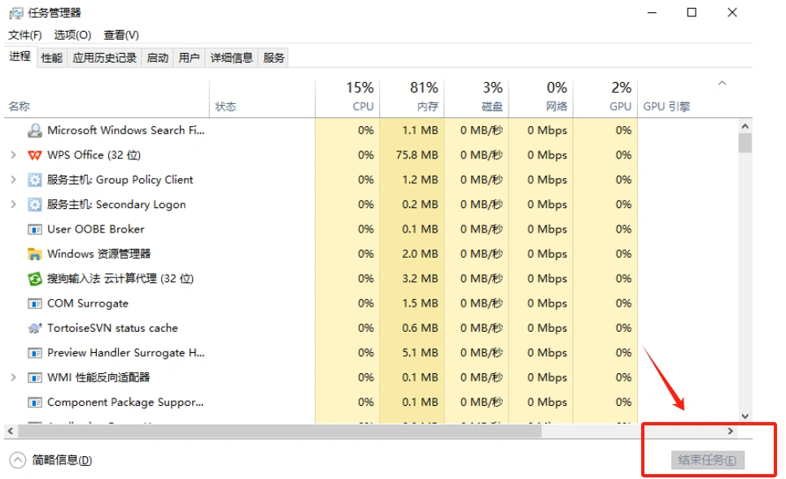The width and height of the screenshot is (786, 479).
Task: Select the Microsoft Windows Search process icon
Action: pyautogui.click(x=35, y=130)
